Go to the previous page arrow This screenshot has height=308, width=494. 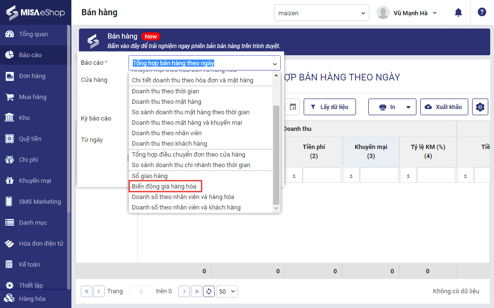(99, 291)
